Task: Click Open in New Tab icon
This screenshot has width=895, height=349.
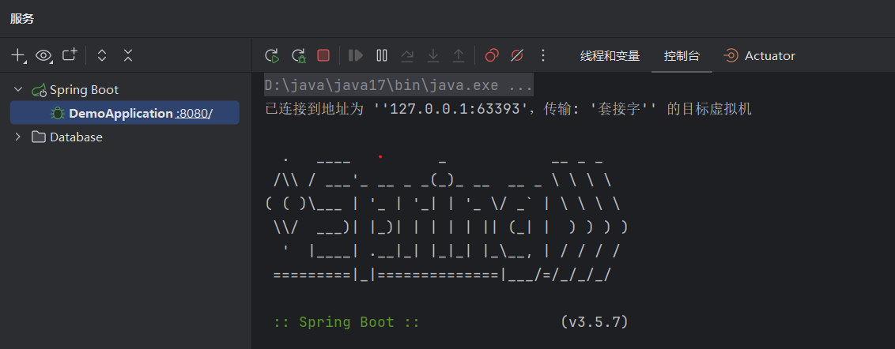Action: [x=70, y=54]
